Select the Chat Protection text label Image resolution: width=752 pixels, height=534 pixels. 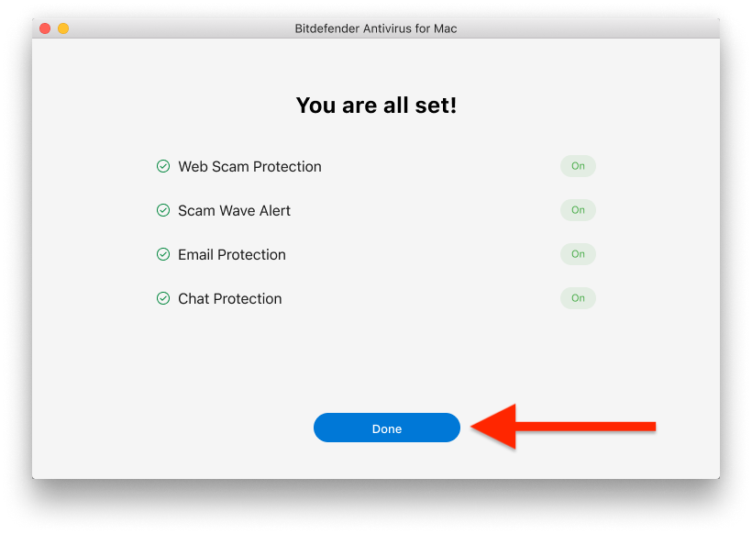[x=229, y=298]
